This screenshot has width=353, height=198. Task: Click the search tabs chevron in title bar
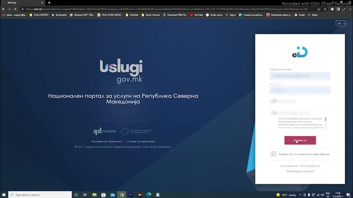(324, 2)
